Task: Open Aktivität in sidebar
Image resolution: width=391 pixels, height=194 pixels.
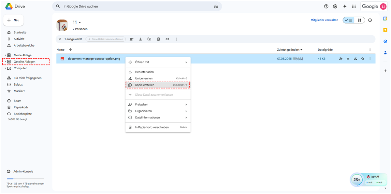Action: click(19, 39)
